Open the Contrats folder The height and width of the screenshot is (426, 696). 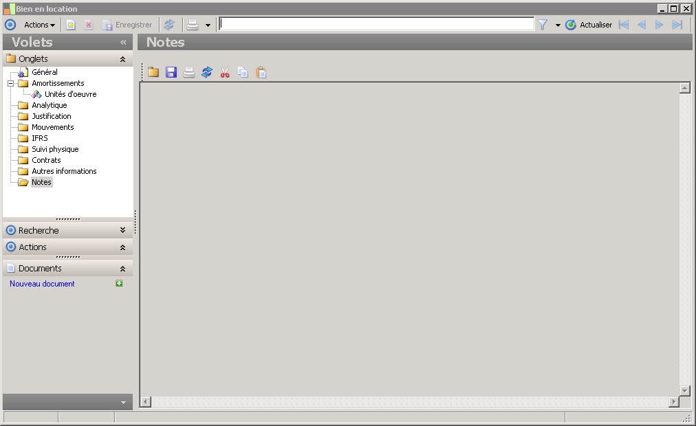(x=46, y=160)
